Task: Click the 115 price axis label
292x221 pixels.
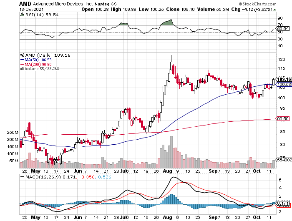Action: (x=282, y=68)
